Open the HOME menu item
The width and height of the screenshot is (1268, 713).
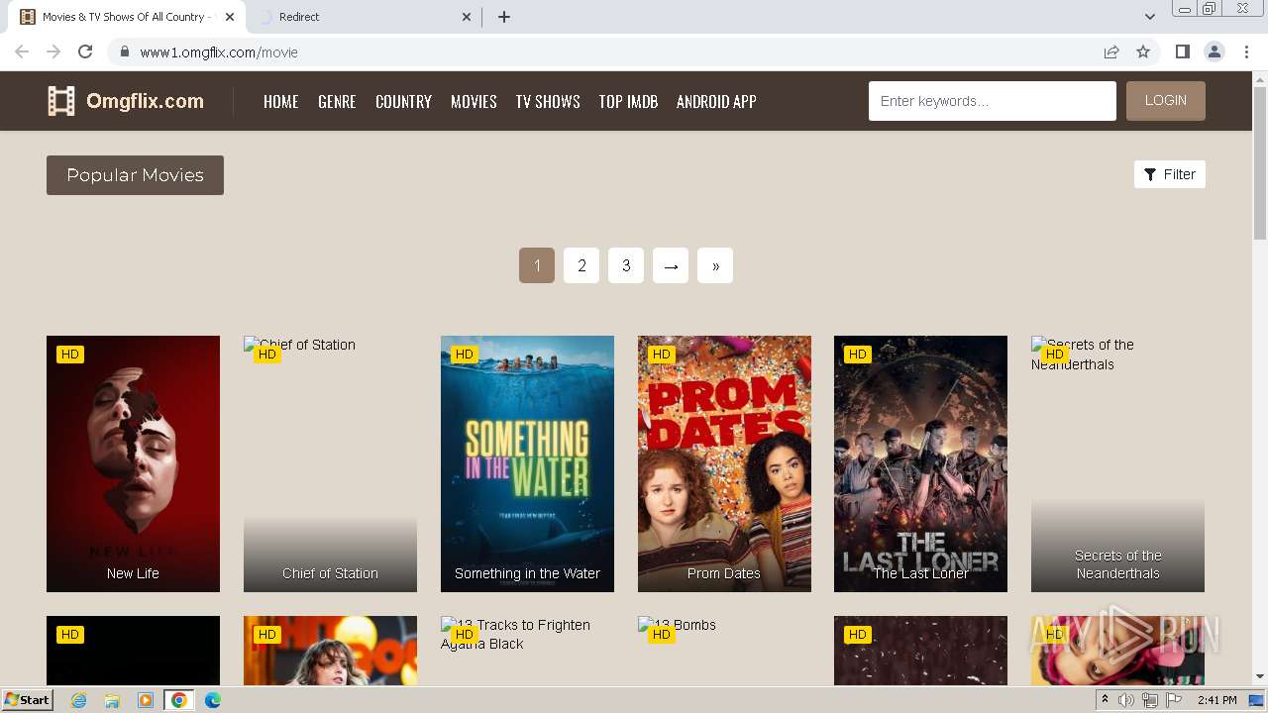pos(281,101)
